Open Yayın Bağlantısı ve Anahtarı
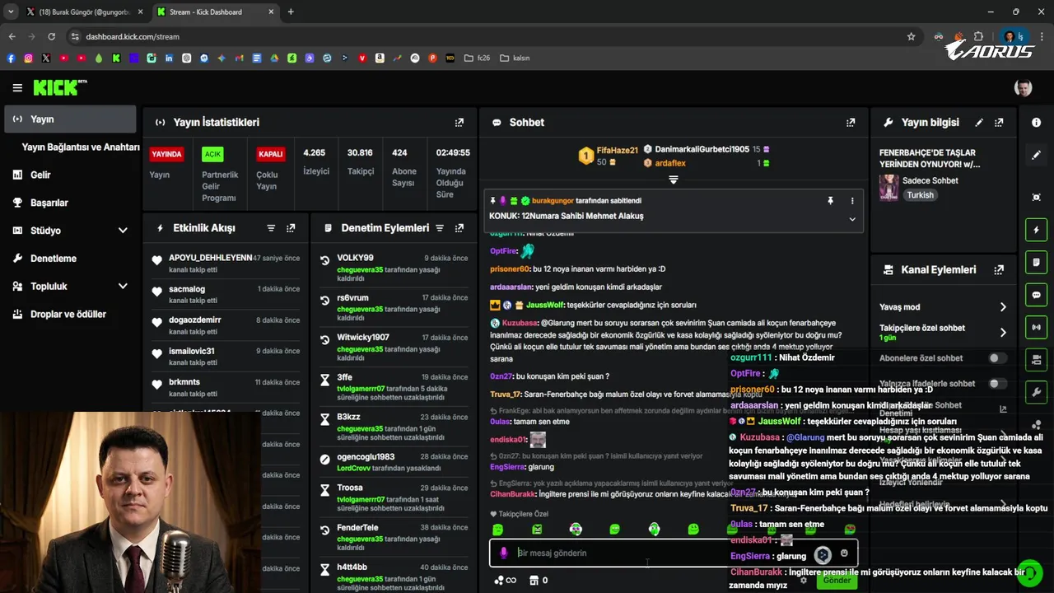Viewport: 1054px width, 593px height. (x=81, y=147)
